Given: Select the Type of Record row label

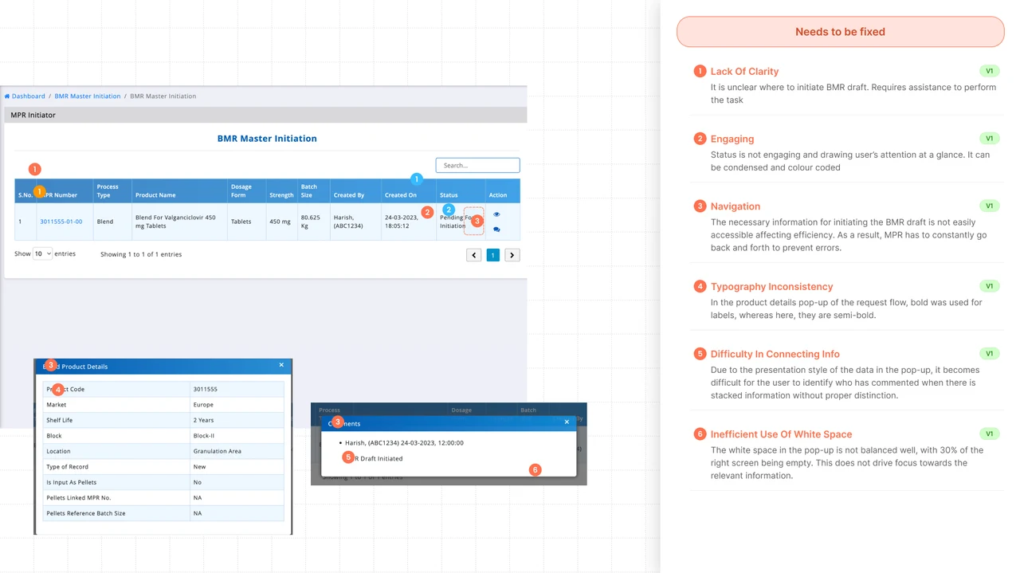Looking at the screenshot, I should coord(67,467).
